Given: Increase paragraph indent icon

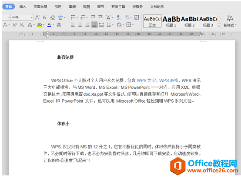Looking at the screenshot, I should pyautogui.click(x=100, y=17).
